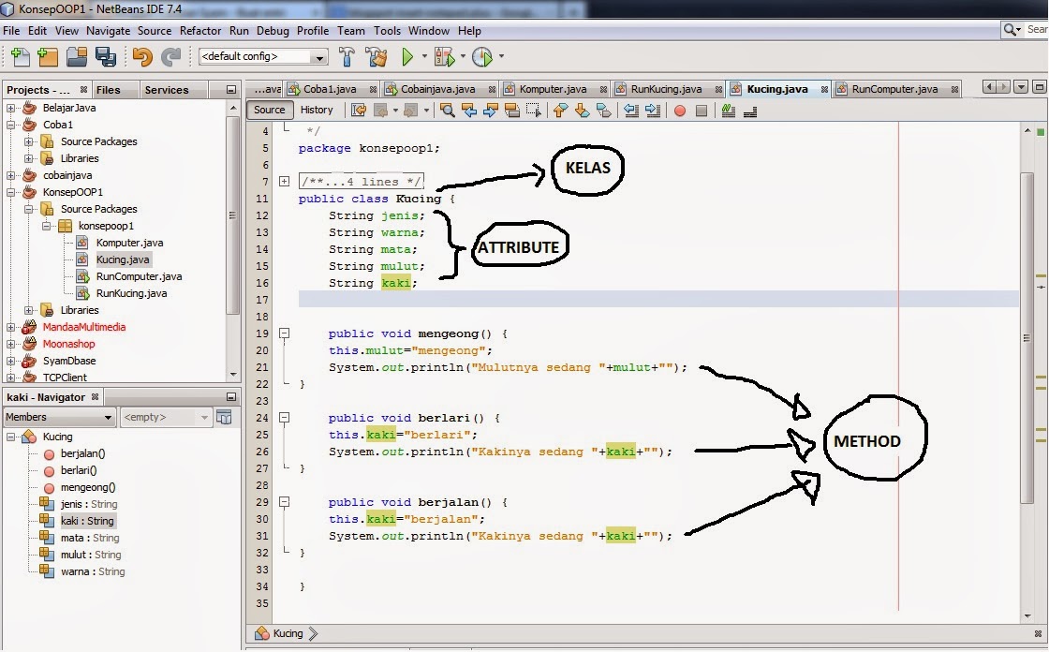Collapse the konsepoop1 package node
The height and width of the screenshot is (652, 1049).
pos(46,226)
